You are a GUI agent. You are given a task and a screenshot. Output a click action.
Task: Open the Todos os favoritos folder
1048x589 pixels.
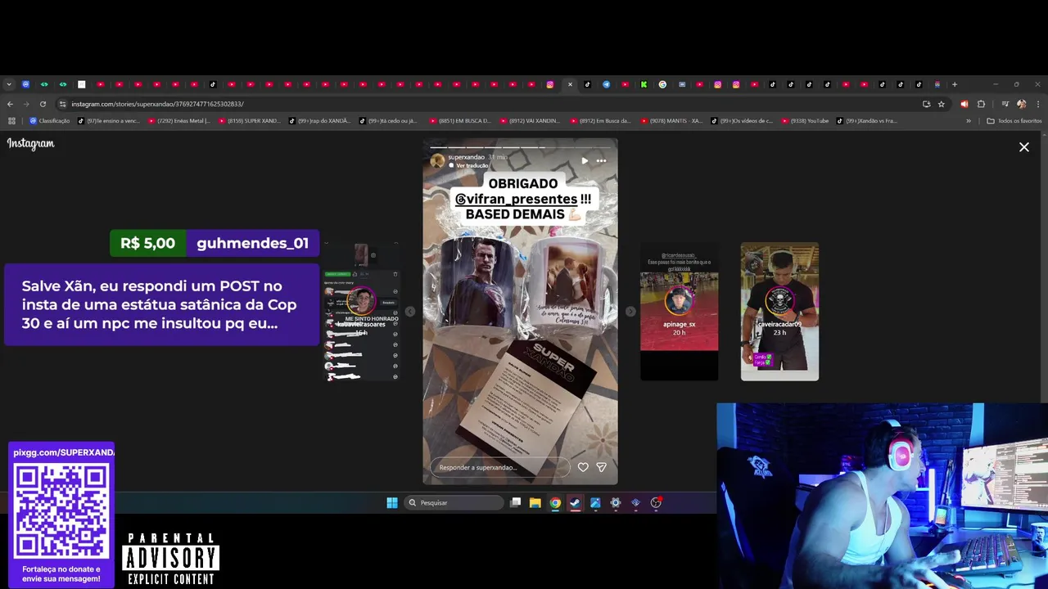(1014, 121)
